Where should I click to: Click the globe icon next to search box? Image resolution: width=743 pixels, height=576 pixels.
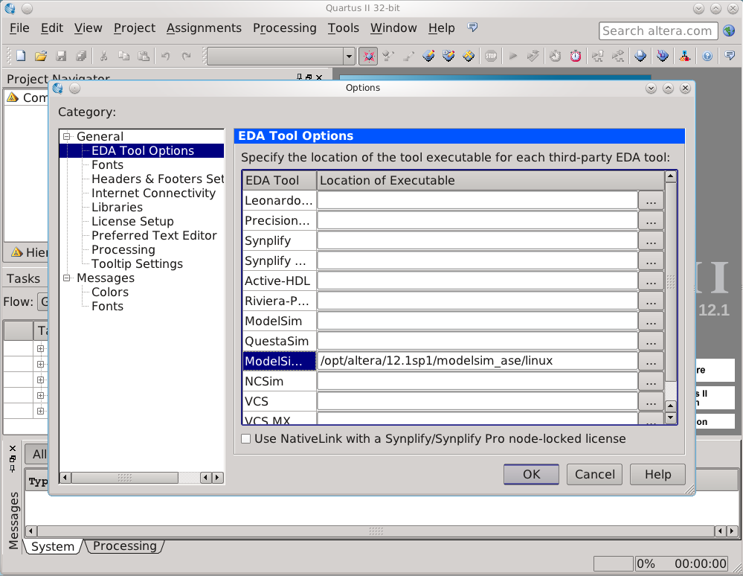[x=729, y=31]
